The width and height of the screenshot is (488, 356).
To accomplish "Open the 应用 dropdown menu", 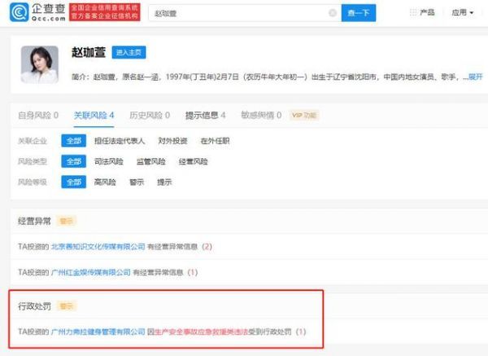I will pyautogui.click(x=463, y=13).
